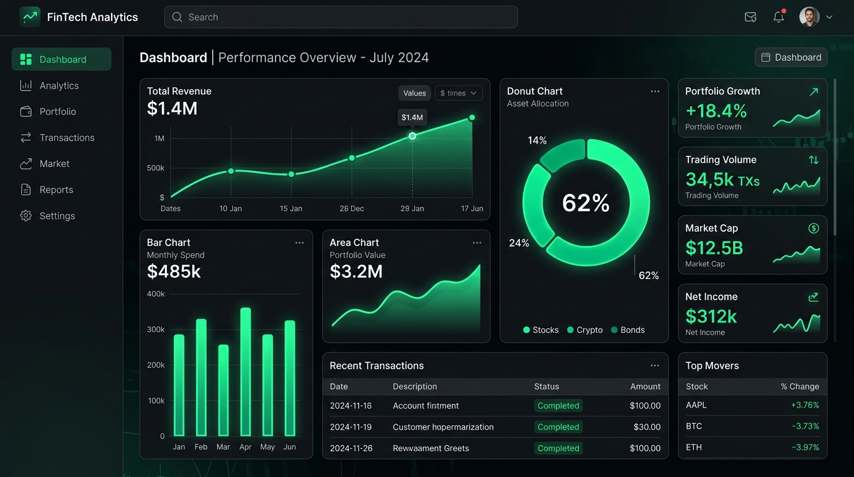
Task: Open the mail inbox icon
Action: click(750, 17)
